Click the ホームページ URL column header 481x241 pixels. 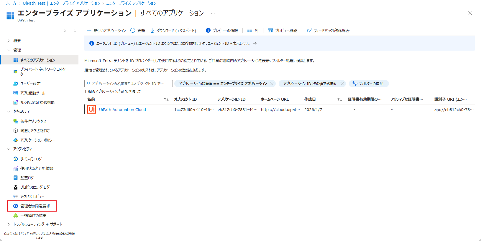click(275, 99)
